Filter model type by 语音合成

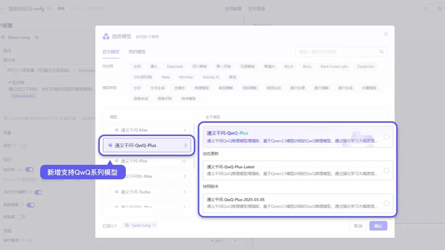[x=141, y=99]
